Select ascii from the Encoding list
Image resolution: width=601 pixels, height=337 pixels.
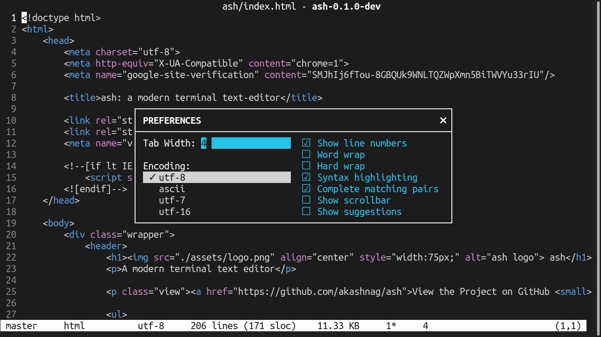(x=172, y=189)
